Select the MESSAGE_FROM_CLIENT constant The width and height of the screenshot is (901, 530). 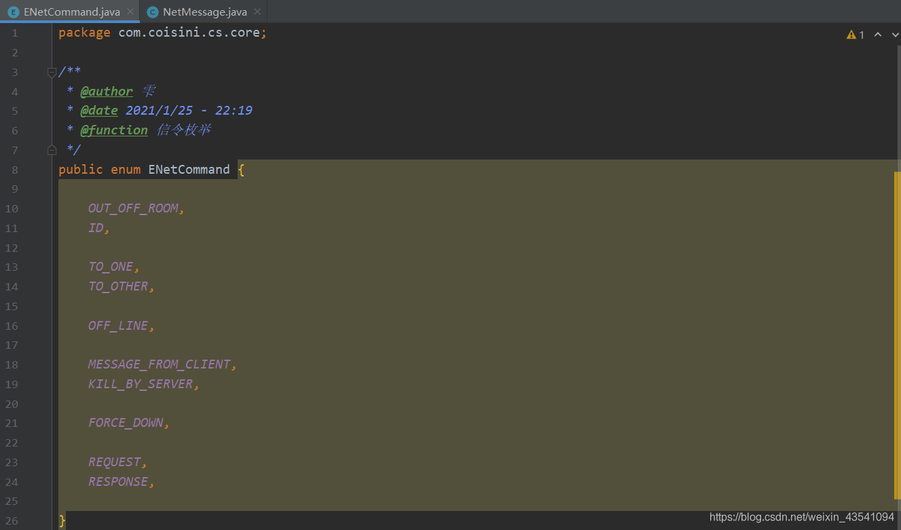(x=160, y=364)
